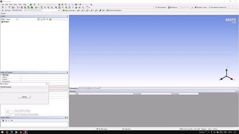Switch to the Print Preview tab
Image resolution: width=239 pixels, height=134 pixels.
pyautogui.click(x=83, y=88)
